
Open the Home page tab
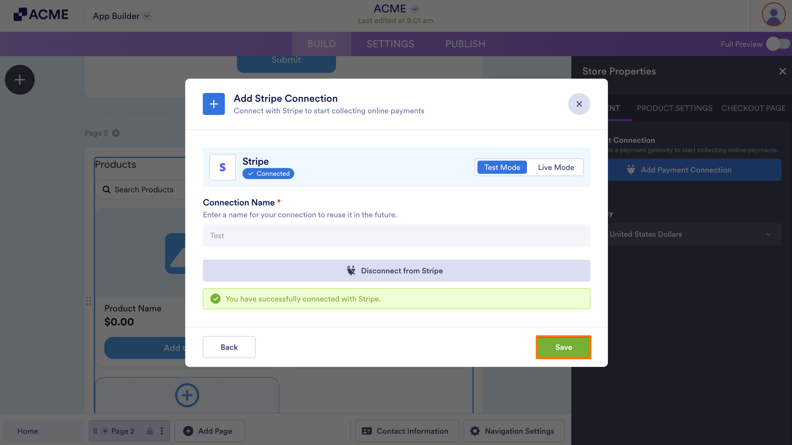43,431
